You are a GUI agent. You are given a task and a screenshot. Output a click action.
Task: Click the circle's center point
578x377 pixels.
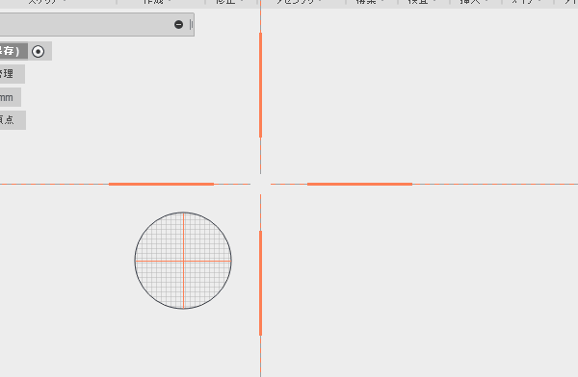tap(183, 261)
